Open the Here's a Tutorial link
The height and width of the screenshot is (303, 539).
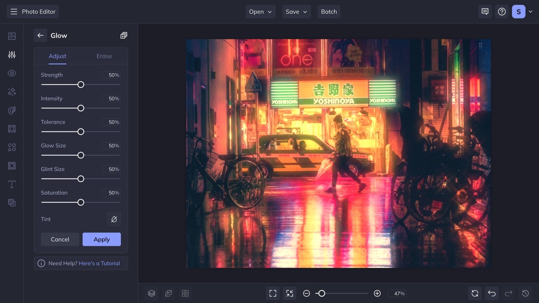[x=99, y=263]
